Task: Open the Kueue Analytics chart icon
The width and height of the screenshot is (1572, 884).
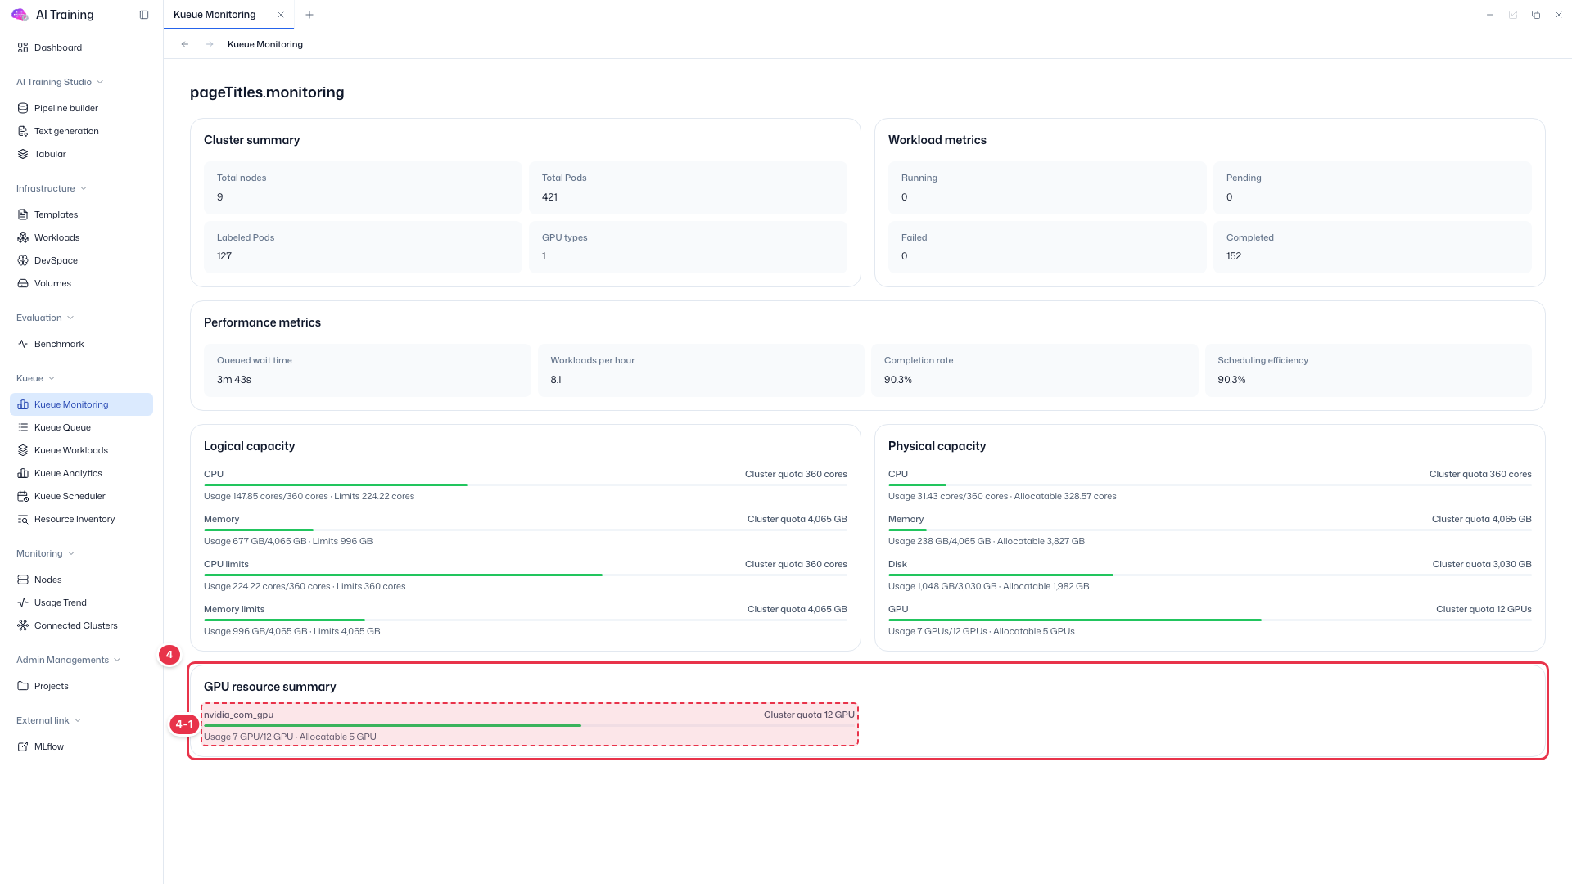Action: point(23,473)
